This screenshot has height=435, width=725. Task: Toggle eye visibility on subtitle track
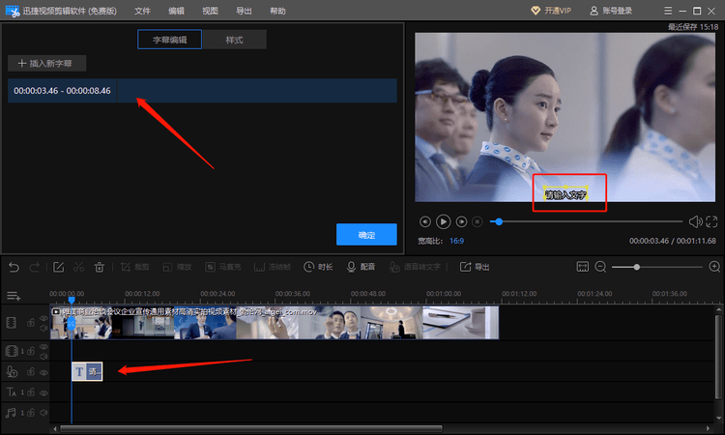[43, 372]
